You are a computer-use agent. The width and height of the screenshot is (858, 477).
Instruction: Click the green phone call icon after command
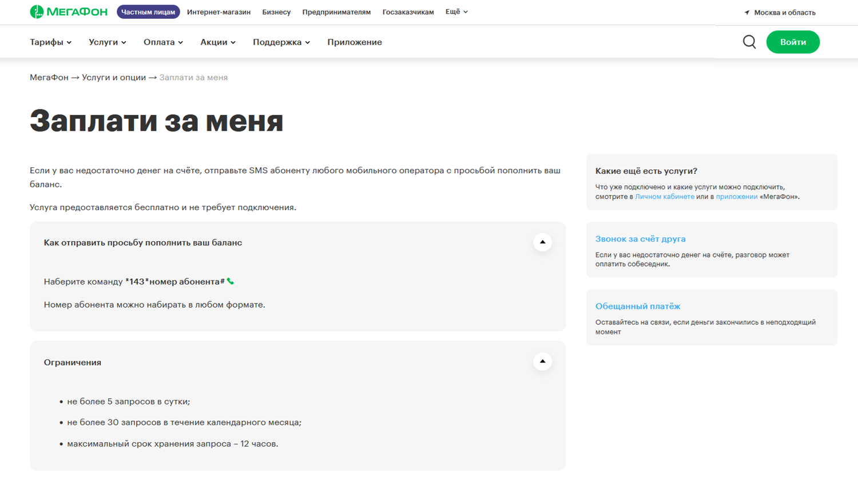(231, 281)
